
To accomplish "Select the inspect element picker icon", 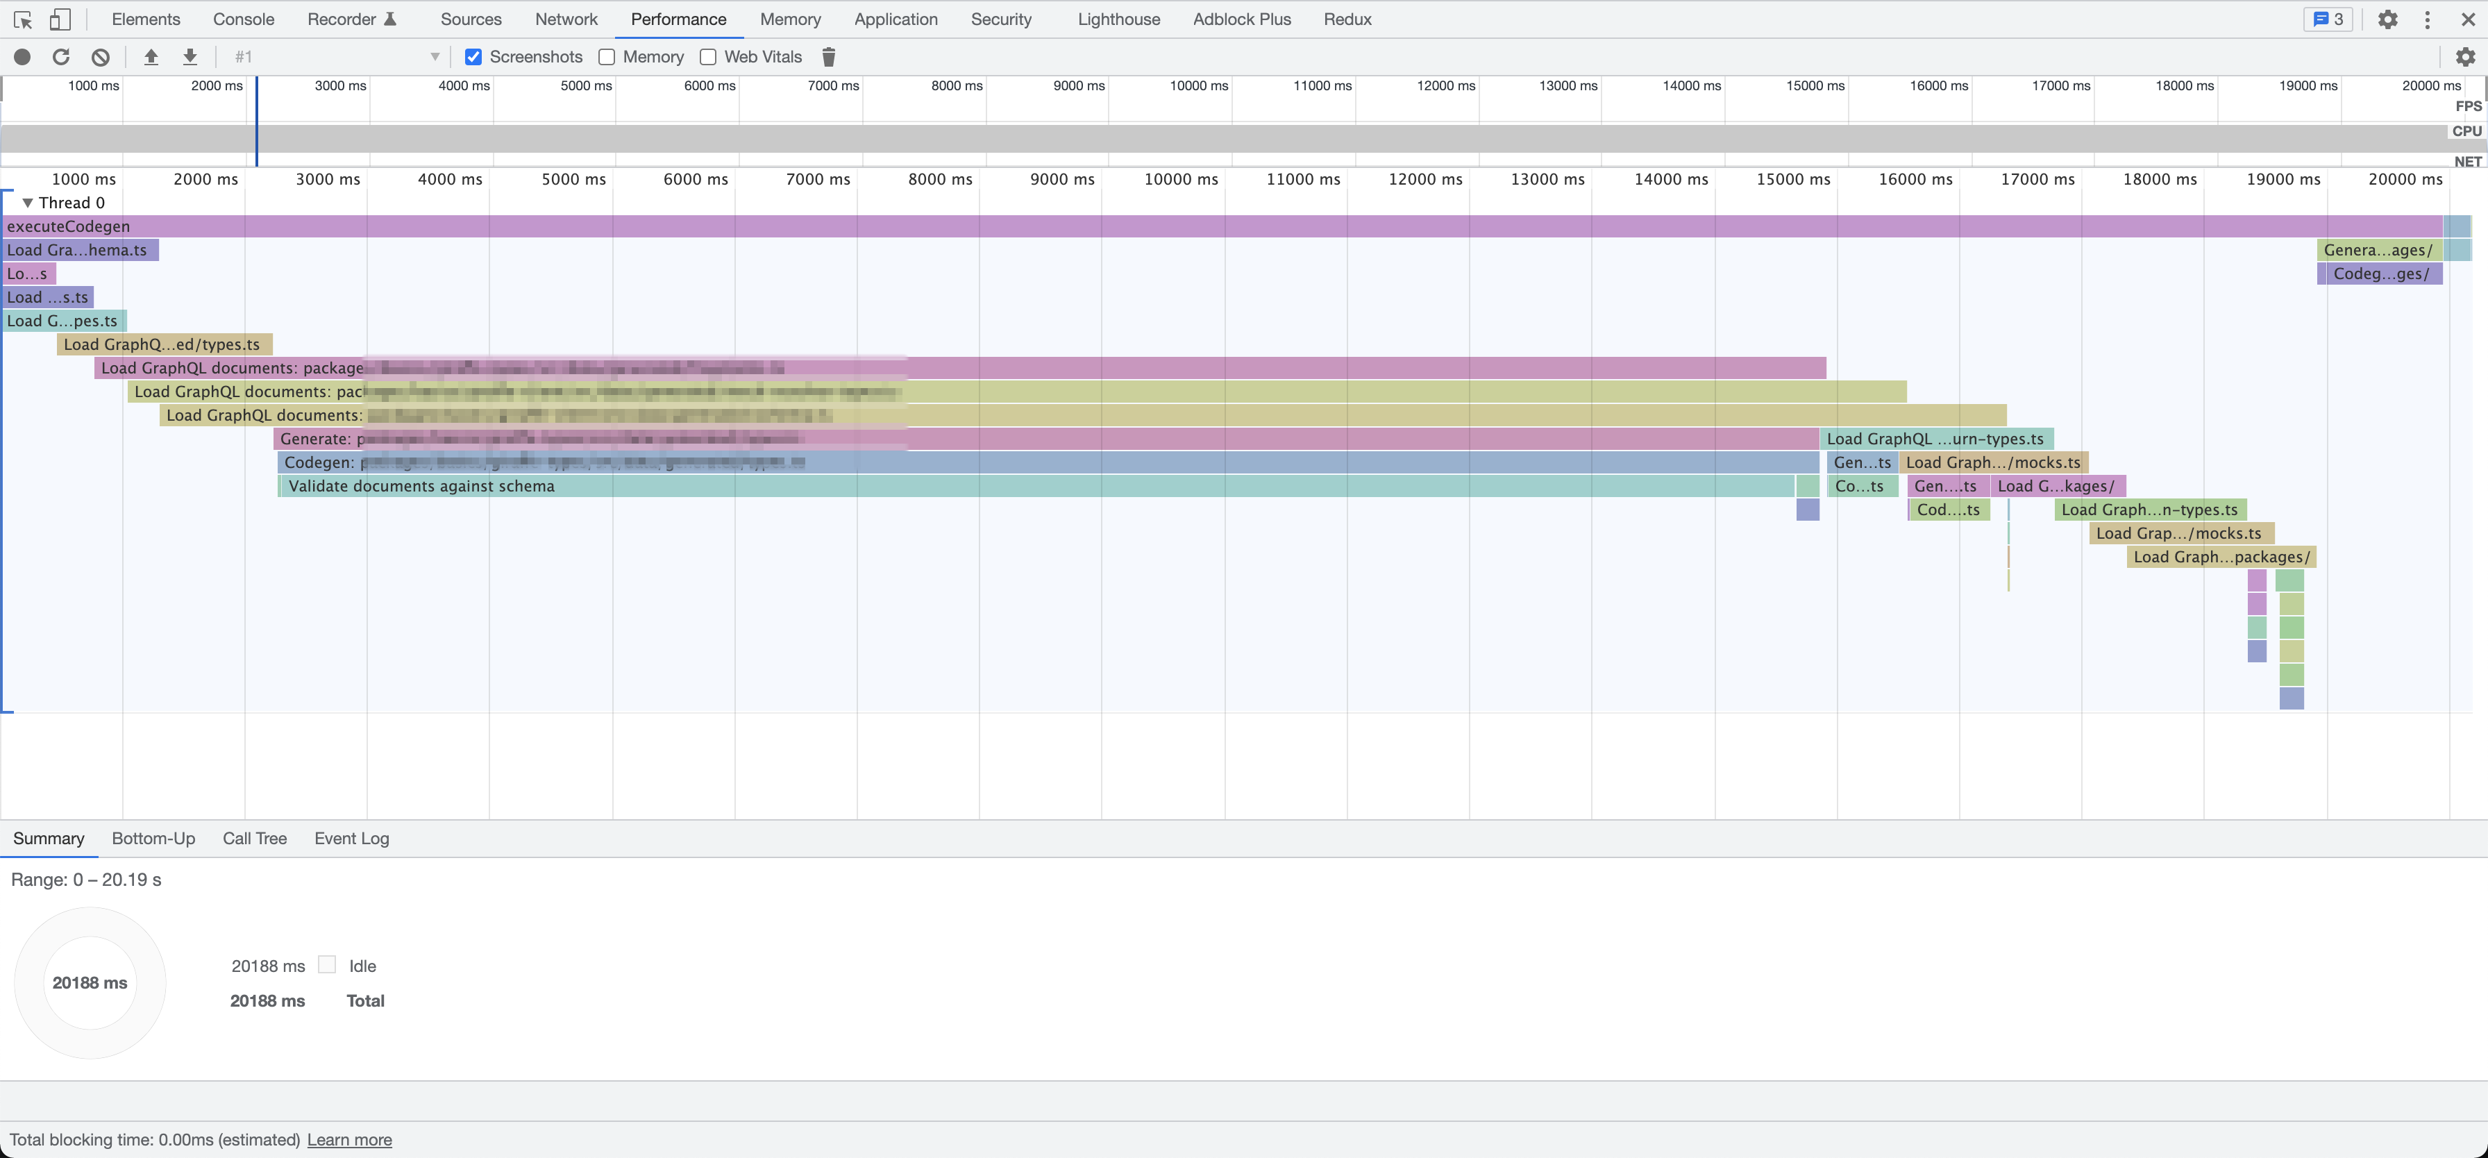I will point(23,19).
